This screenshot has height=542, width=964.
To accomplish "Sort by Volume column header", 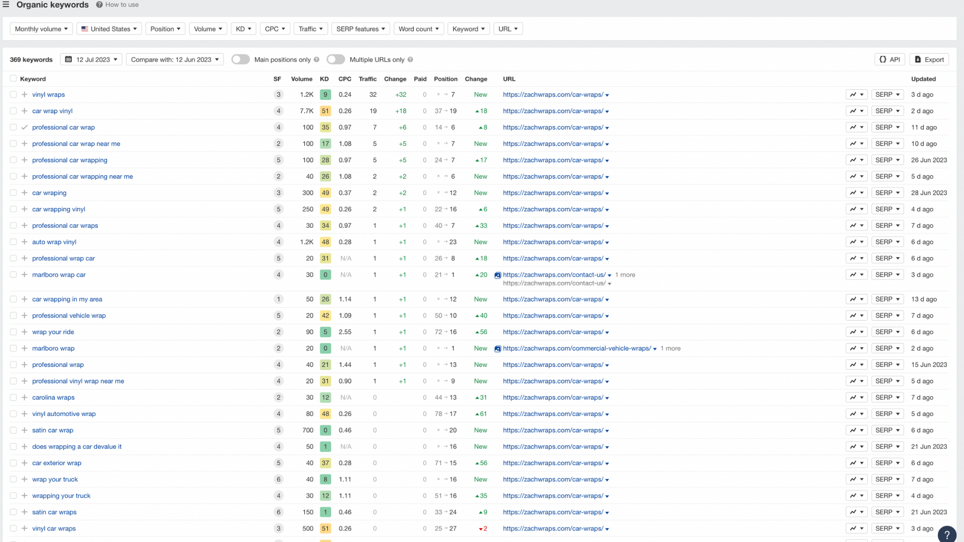I will pyautogui.click(x=302, y=79).
